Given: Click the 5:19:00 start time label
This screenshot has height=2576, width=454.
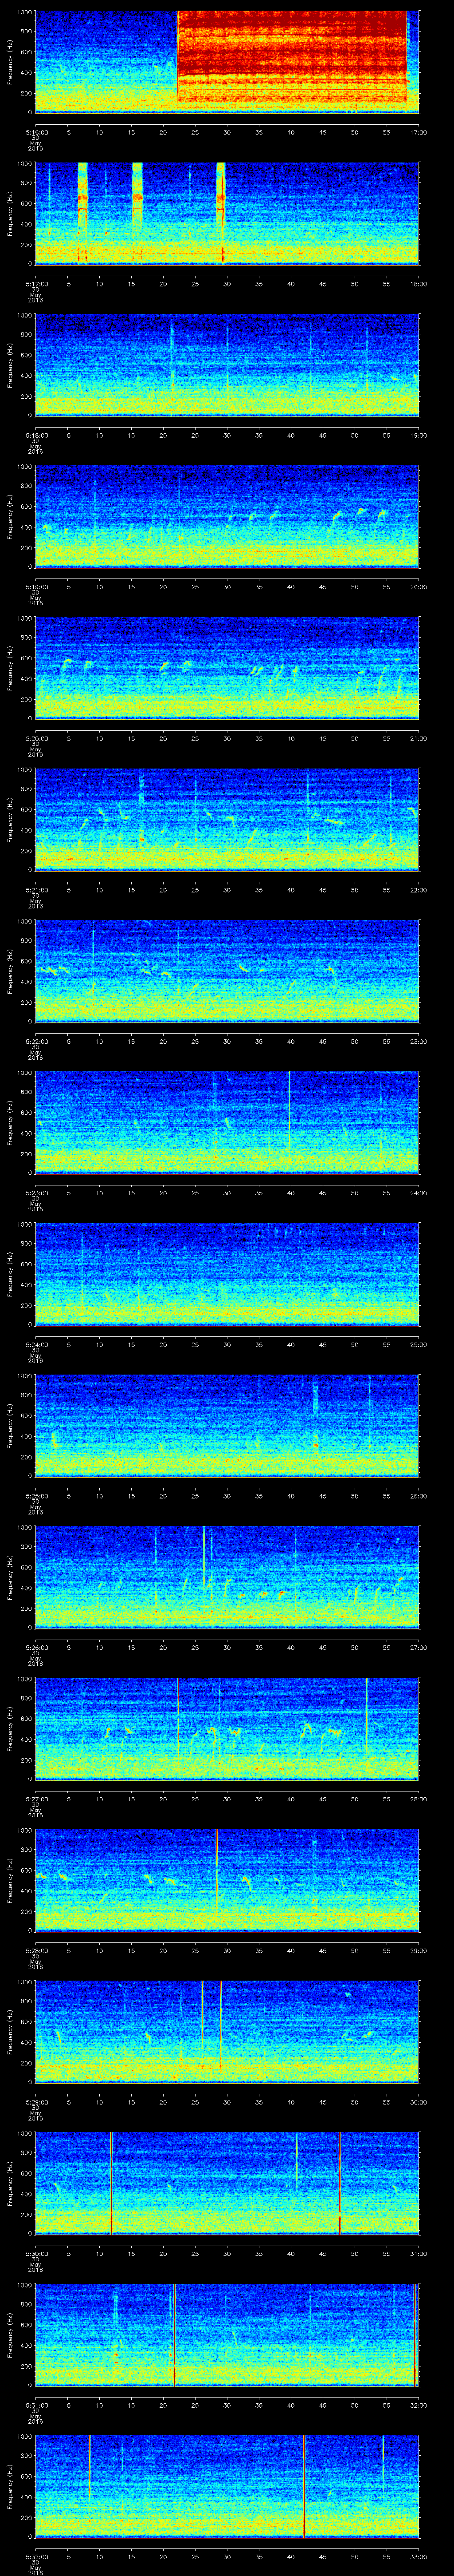Looking at the screenshot, I should (36, 586).
